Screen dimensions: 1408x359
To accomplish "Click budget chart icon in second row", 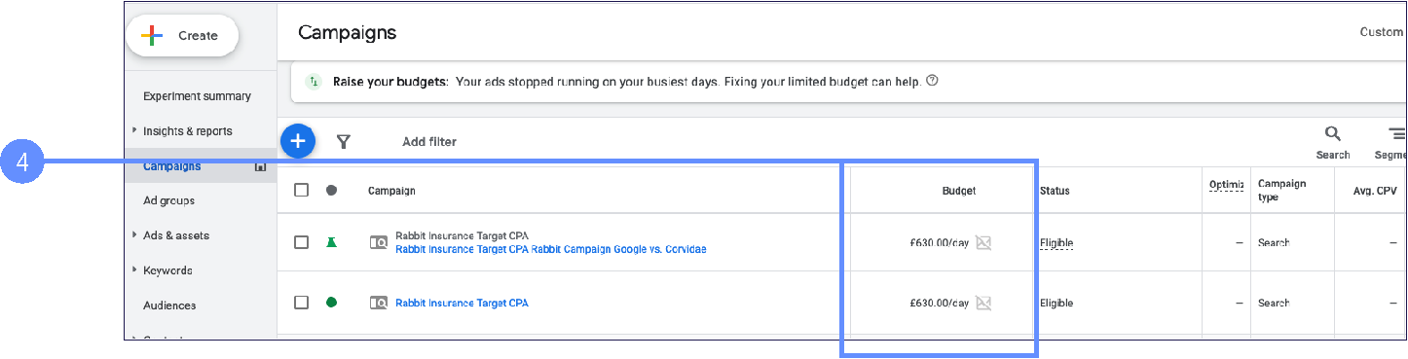I will coord(983,304).
